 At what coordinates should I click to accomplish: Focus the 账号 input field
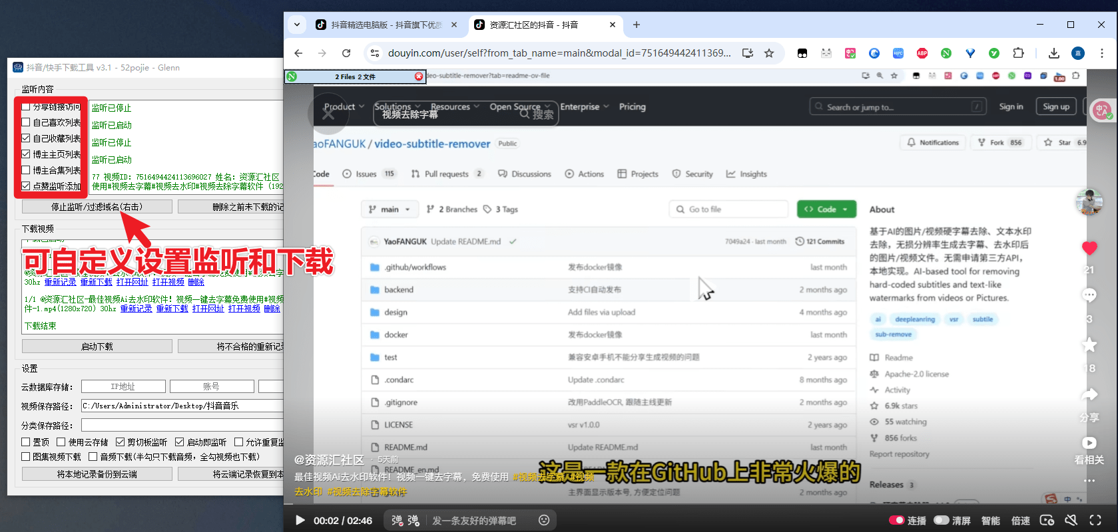(x=212, y=386)
